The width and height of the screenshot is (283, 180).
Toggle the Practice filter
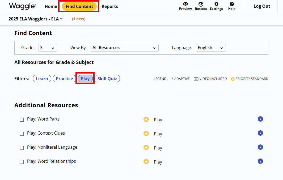tap(64, 79)
